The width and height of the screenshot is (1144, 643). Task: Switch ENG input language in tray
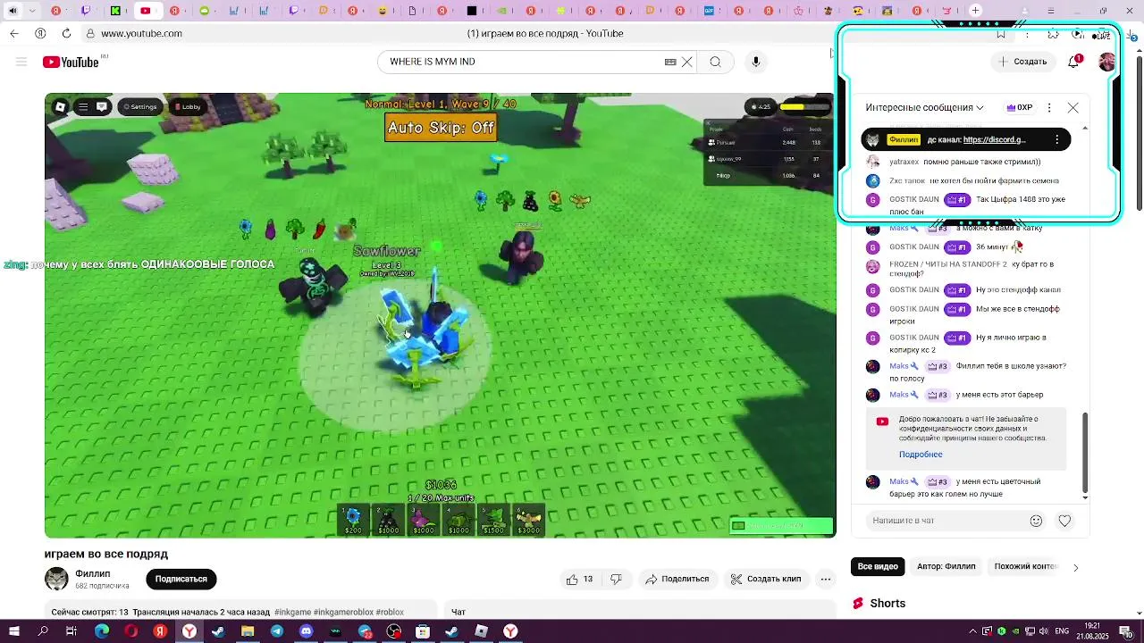click(1062, 631)
